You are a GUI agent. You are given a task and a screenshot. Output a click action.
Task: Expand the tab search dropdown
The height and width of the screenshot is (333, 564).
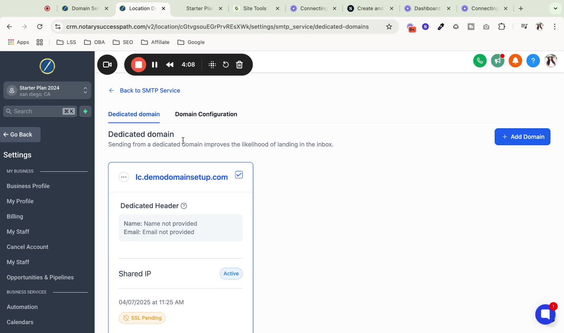(x=555, y=8)
